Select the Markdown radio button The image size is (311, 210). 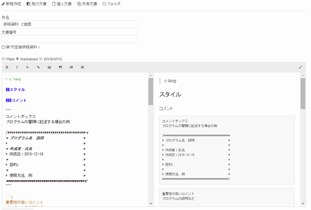point(17,59)
